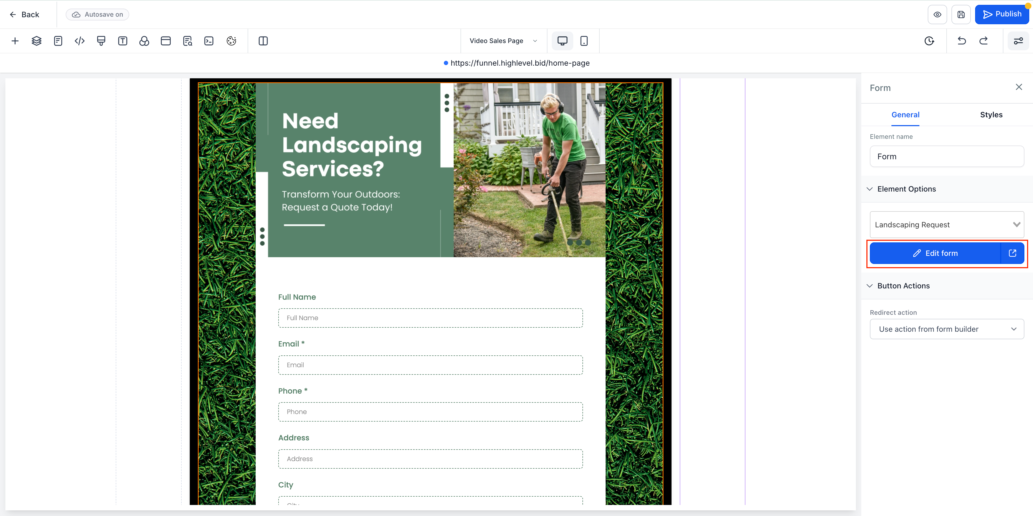Switch to the Styles tab
The height and width of the screenshot is (516, 1033).
pyautogui.click(x=991, y=114)
